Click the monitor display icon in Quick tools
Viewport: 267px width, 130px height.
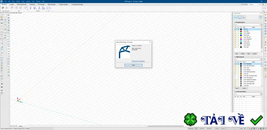240,17
